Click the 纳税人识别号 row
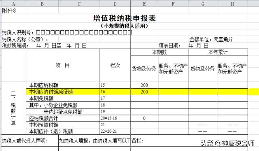The width and height of the screenshot is (259, 151). [67, 32]
